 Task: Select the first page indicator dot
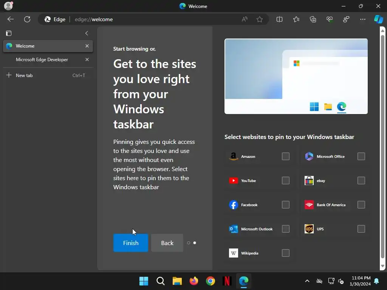(x=189, y=243)
